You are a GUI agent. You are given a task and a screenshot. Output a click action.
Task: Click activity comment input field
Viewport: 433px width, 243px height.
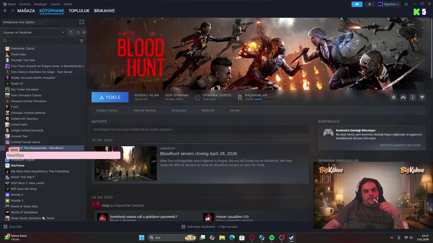coord(200,129)
